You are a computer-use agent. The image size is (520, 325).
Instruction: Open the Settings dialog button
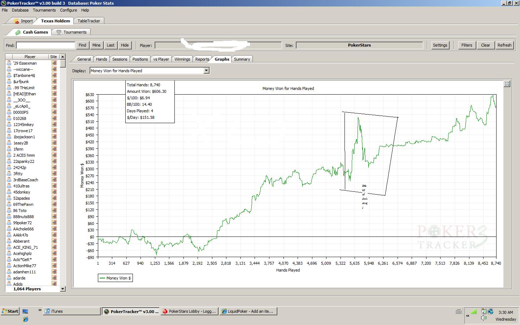pyautogui.click(x=440, y=45)
